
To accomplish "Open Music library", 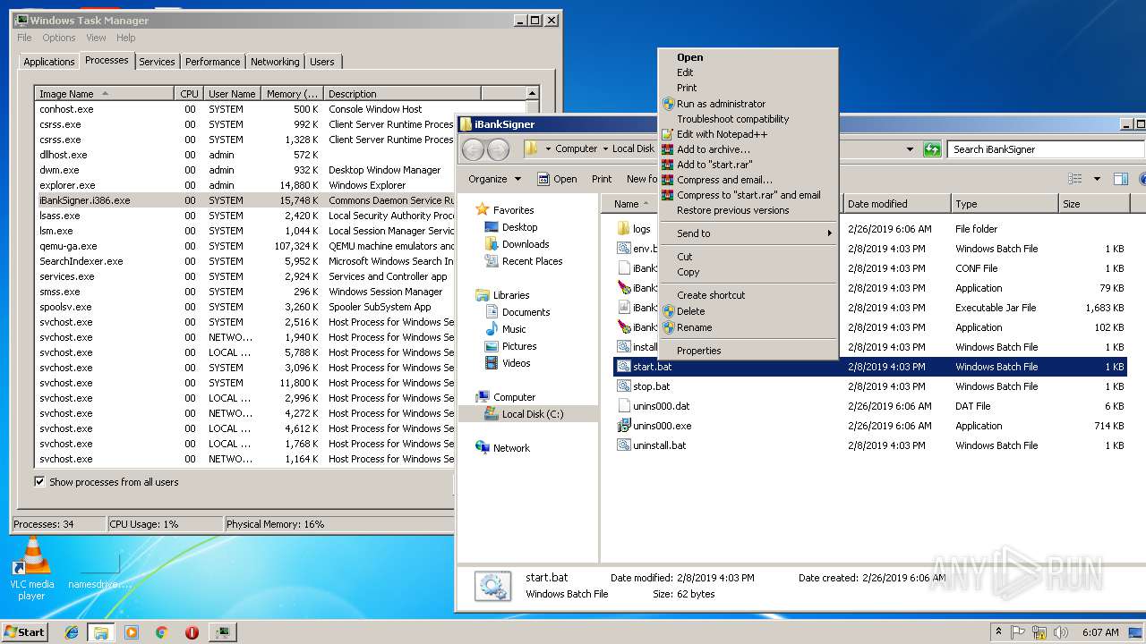I will click(514, 329).
